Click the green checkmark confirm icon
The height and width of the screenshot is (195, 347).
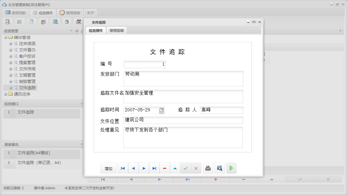(x=186, y=168)
